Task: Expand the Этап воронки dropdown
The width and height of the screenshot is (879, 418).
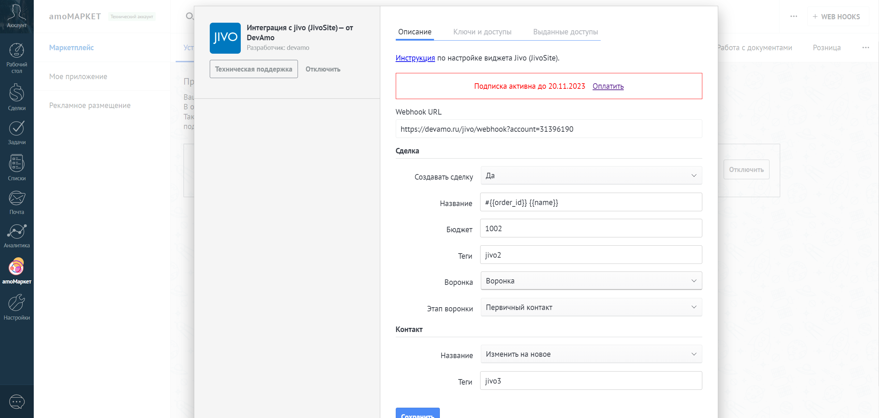Action: click(x=591, y=307)
